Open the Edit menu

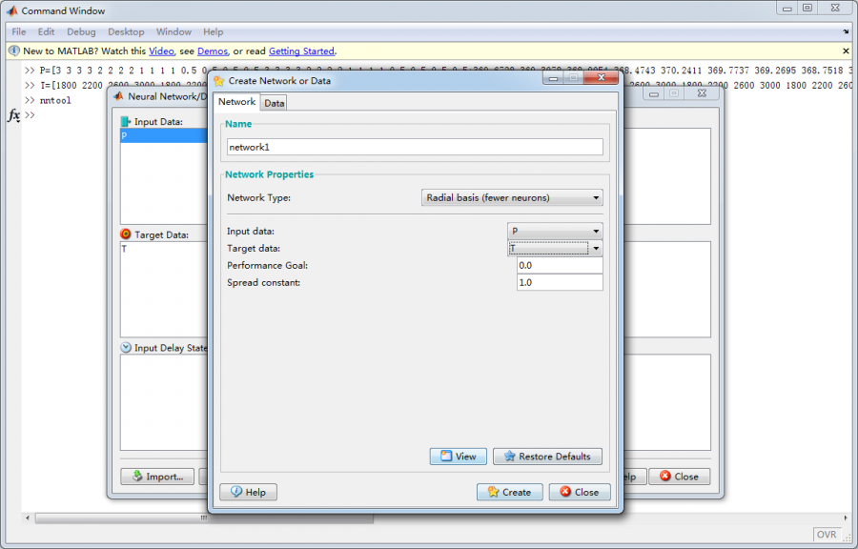(46, 31)
